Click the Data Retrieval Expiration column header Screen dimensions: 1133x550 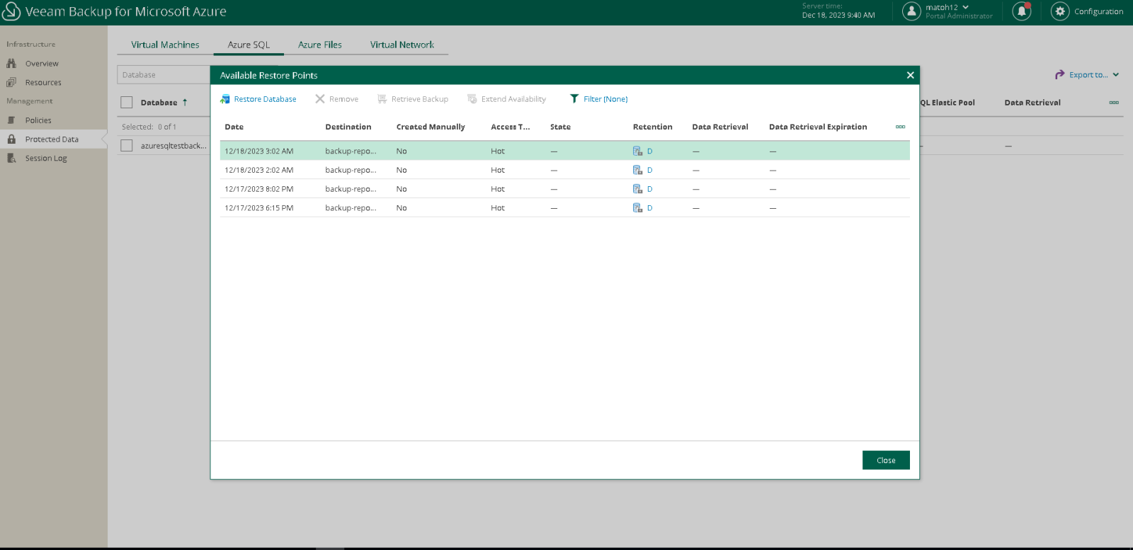(x=818, y=127)
